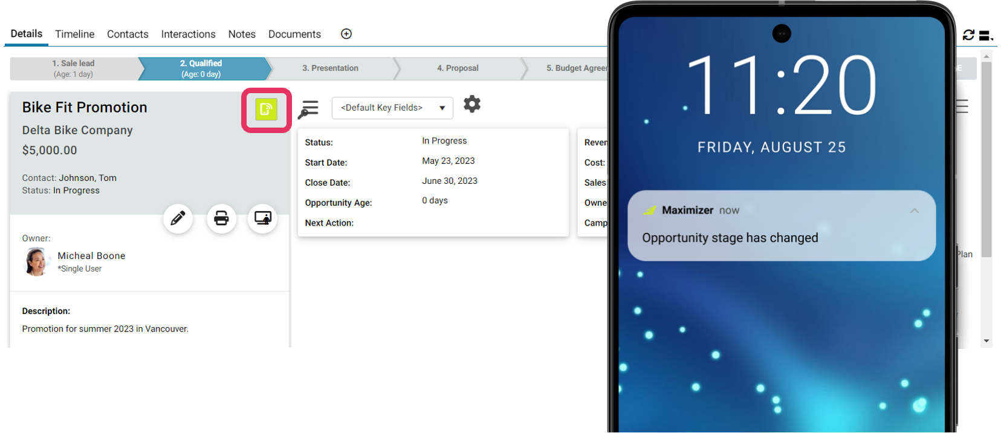This screenshot has height=433, width=1001.
Task: Tap the 11:20 clock on the phone
Action: pos(782,85)
